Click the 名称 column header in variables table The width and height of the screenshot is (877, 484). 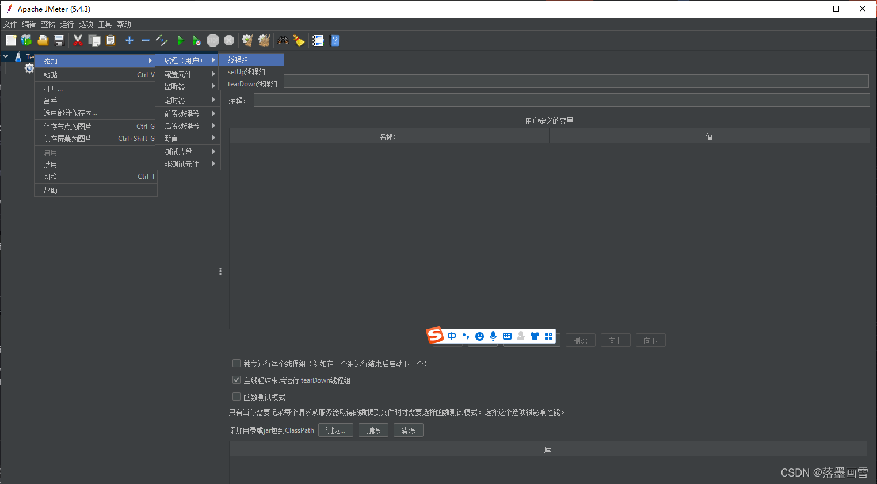(x=389, y=136)
